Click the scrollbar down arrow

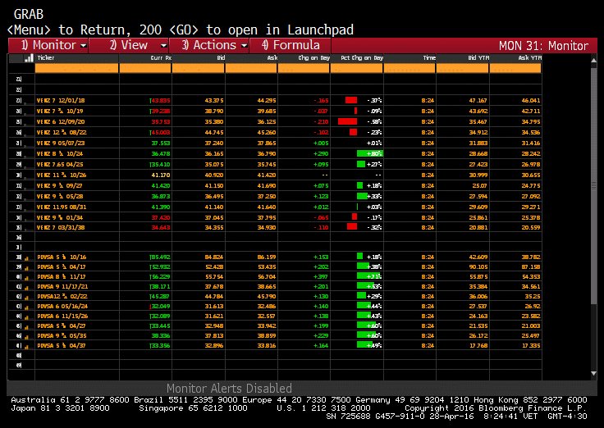[x=593, y=373]
